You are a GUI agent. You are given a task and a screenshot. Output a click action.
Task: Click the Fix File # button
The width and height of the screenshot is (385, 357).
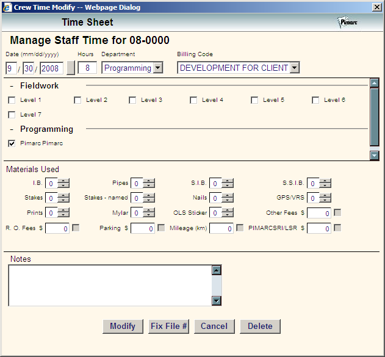click(168, 326)
